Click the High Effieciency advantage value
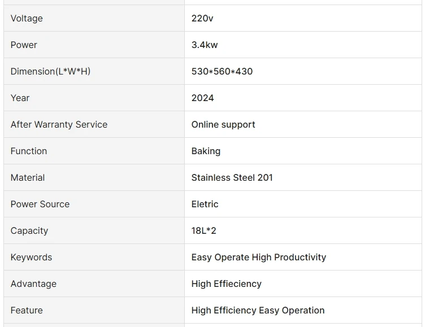Screen dimensions: 425x327 point(227,284)
